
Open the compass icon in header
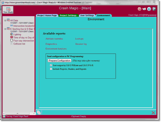139,9
